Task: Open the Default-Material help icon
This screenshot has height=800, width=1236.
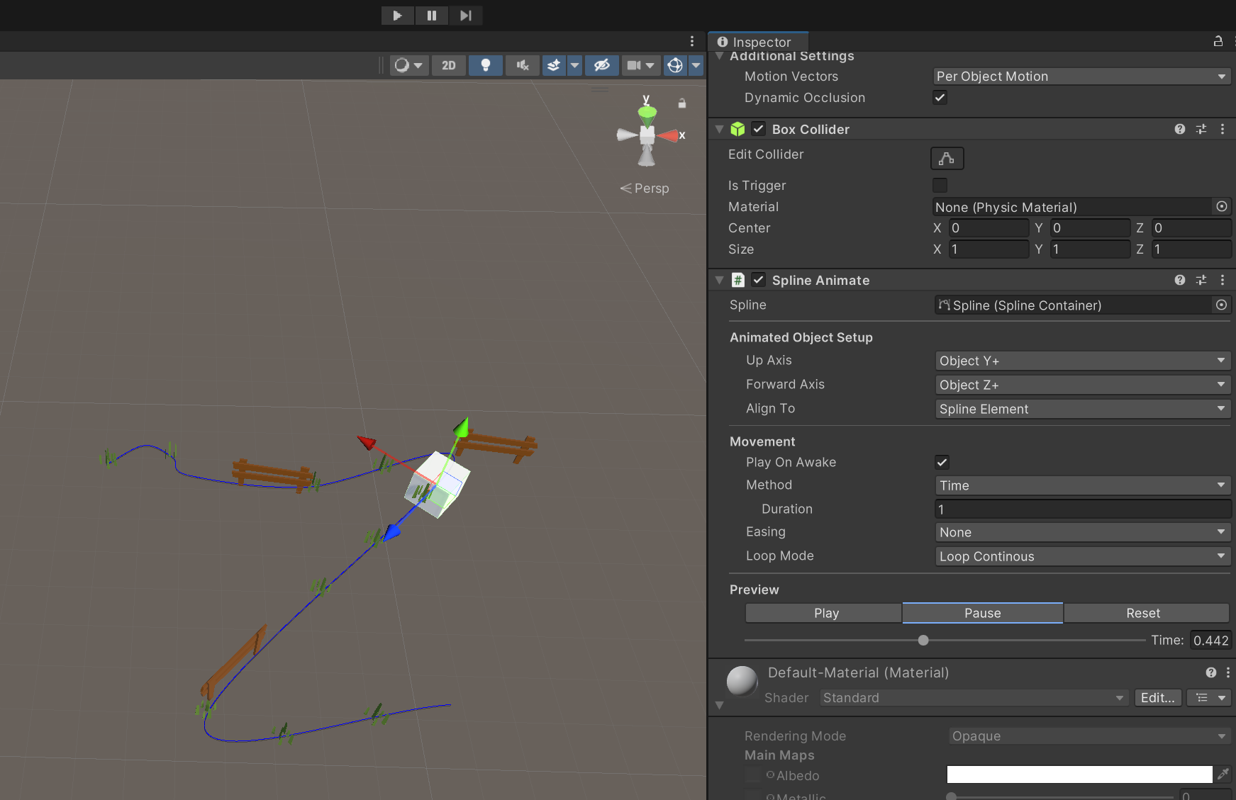Action: 1211,672
